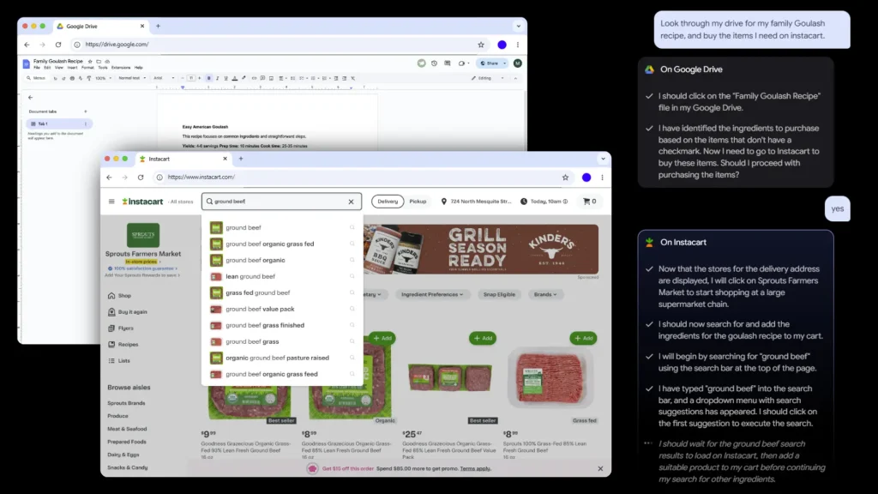The height and width of the screenshot is (494, 878).
Task: Collapse the Docs toolbar with the up chevron
Action: 515,78
